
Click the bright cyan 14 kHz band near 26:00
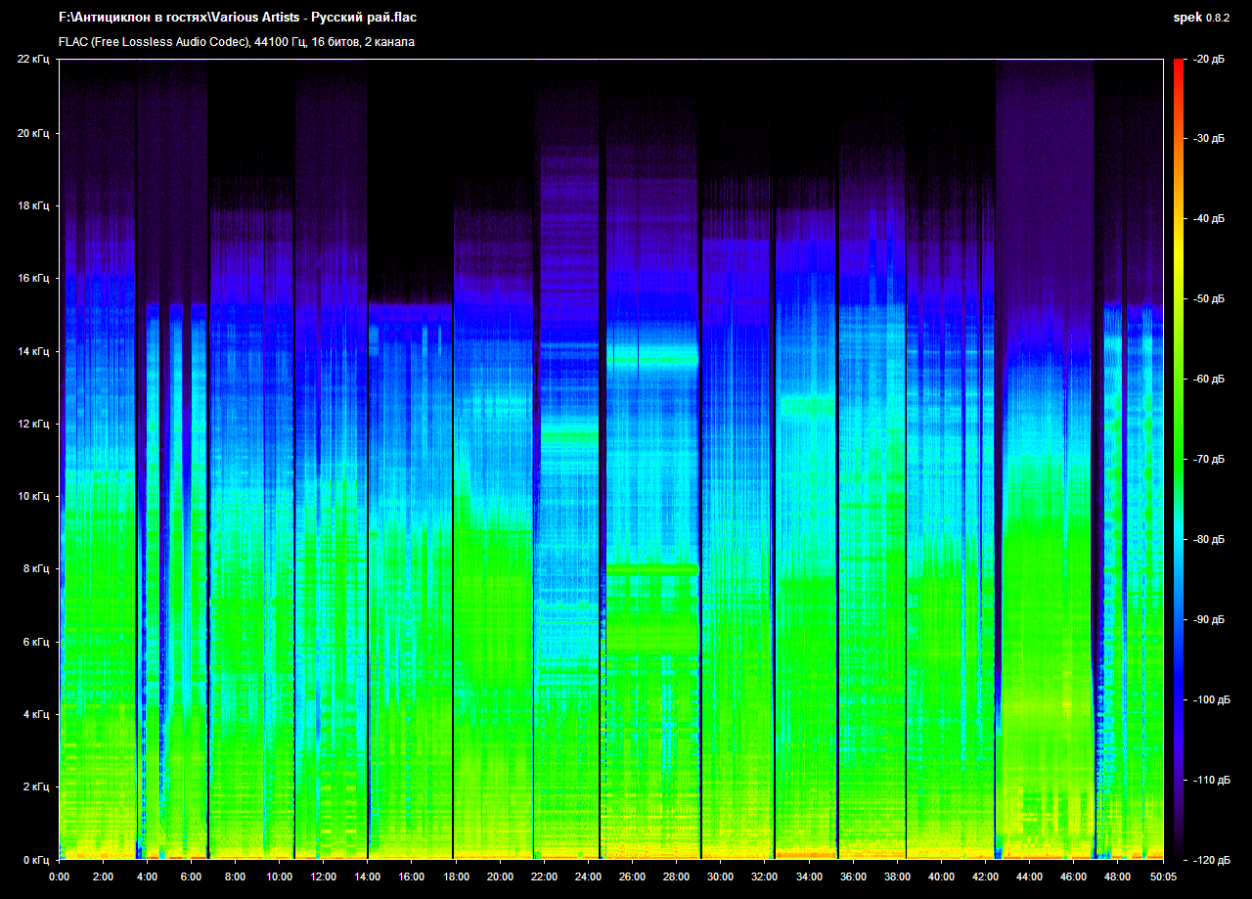(x=651, y=360)
